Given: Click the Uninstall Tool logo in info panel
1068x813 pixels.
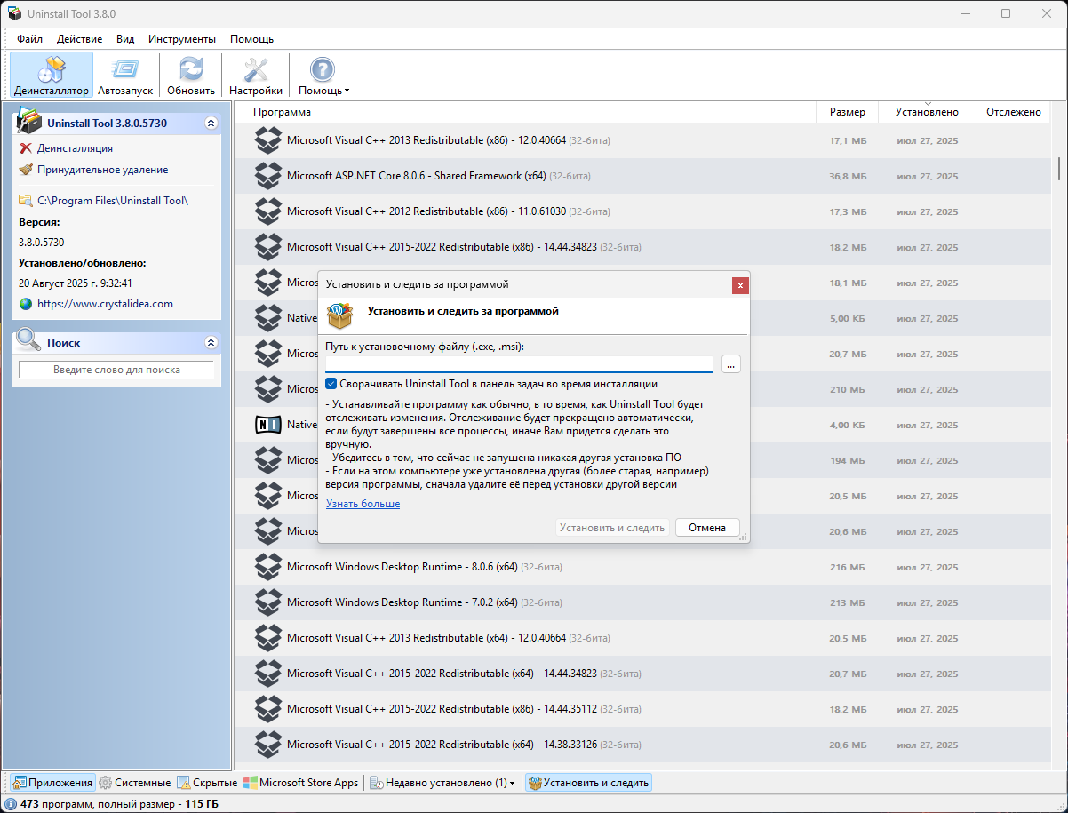Looking at the screenshot, I should [x=29, y=122].
